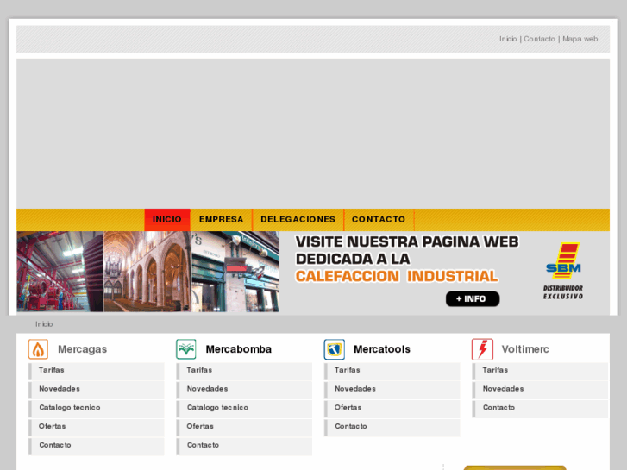This screenshot has width=627, height=470.
Task: Open Tarifas under Mercagas
Action: [97, 371]
